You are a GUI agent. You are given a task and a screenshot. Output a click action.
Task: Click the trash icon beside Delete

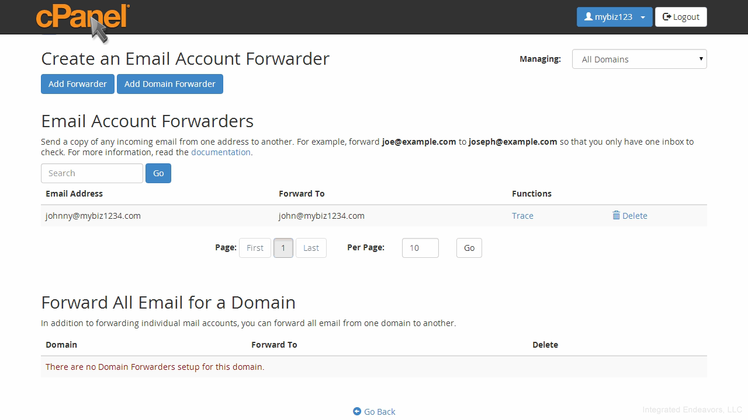[616, 215]
